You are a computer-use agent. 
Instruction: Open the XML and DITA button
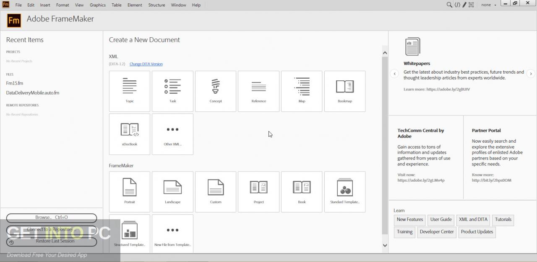point(473,220)
